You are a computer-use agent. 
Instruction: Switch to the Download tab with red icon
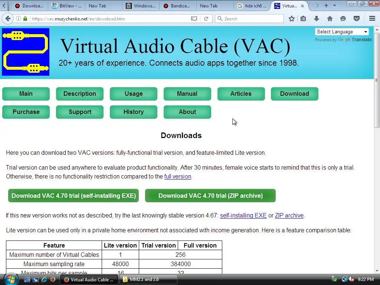tap(30, 6)
